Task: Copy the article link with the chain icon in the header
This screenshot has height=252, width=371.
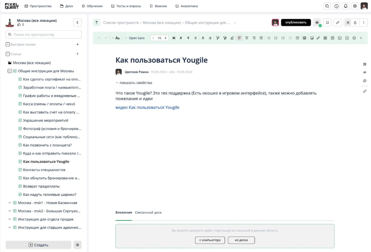Action: pyautogui.click(x=338, y=22)
